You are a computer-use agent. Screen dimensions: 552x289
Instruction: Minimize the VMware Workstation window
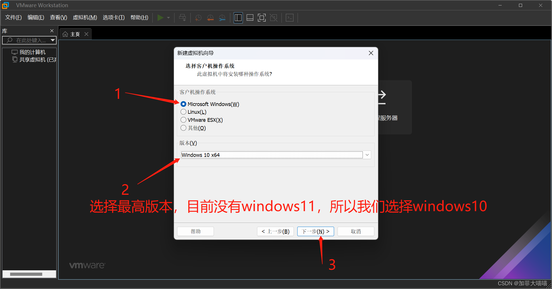[500, 5]
